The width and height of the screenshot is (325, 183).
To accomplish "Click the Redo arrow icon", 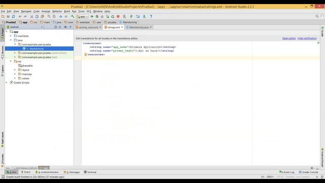I will point(25,16).
